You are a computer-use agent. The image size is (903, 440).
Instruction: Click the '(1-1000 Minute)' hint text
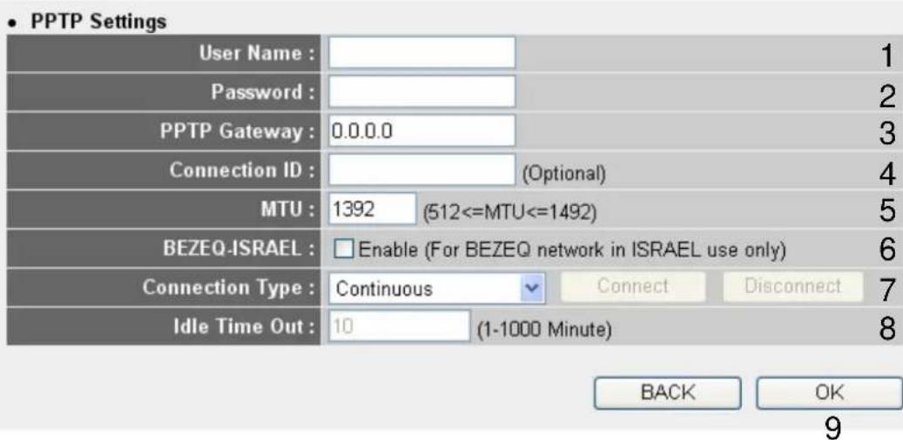pyautogui.click(x=544, y=330)
